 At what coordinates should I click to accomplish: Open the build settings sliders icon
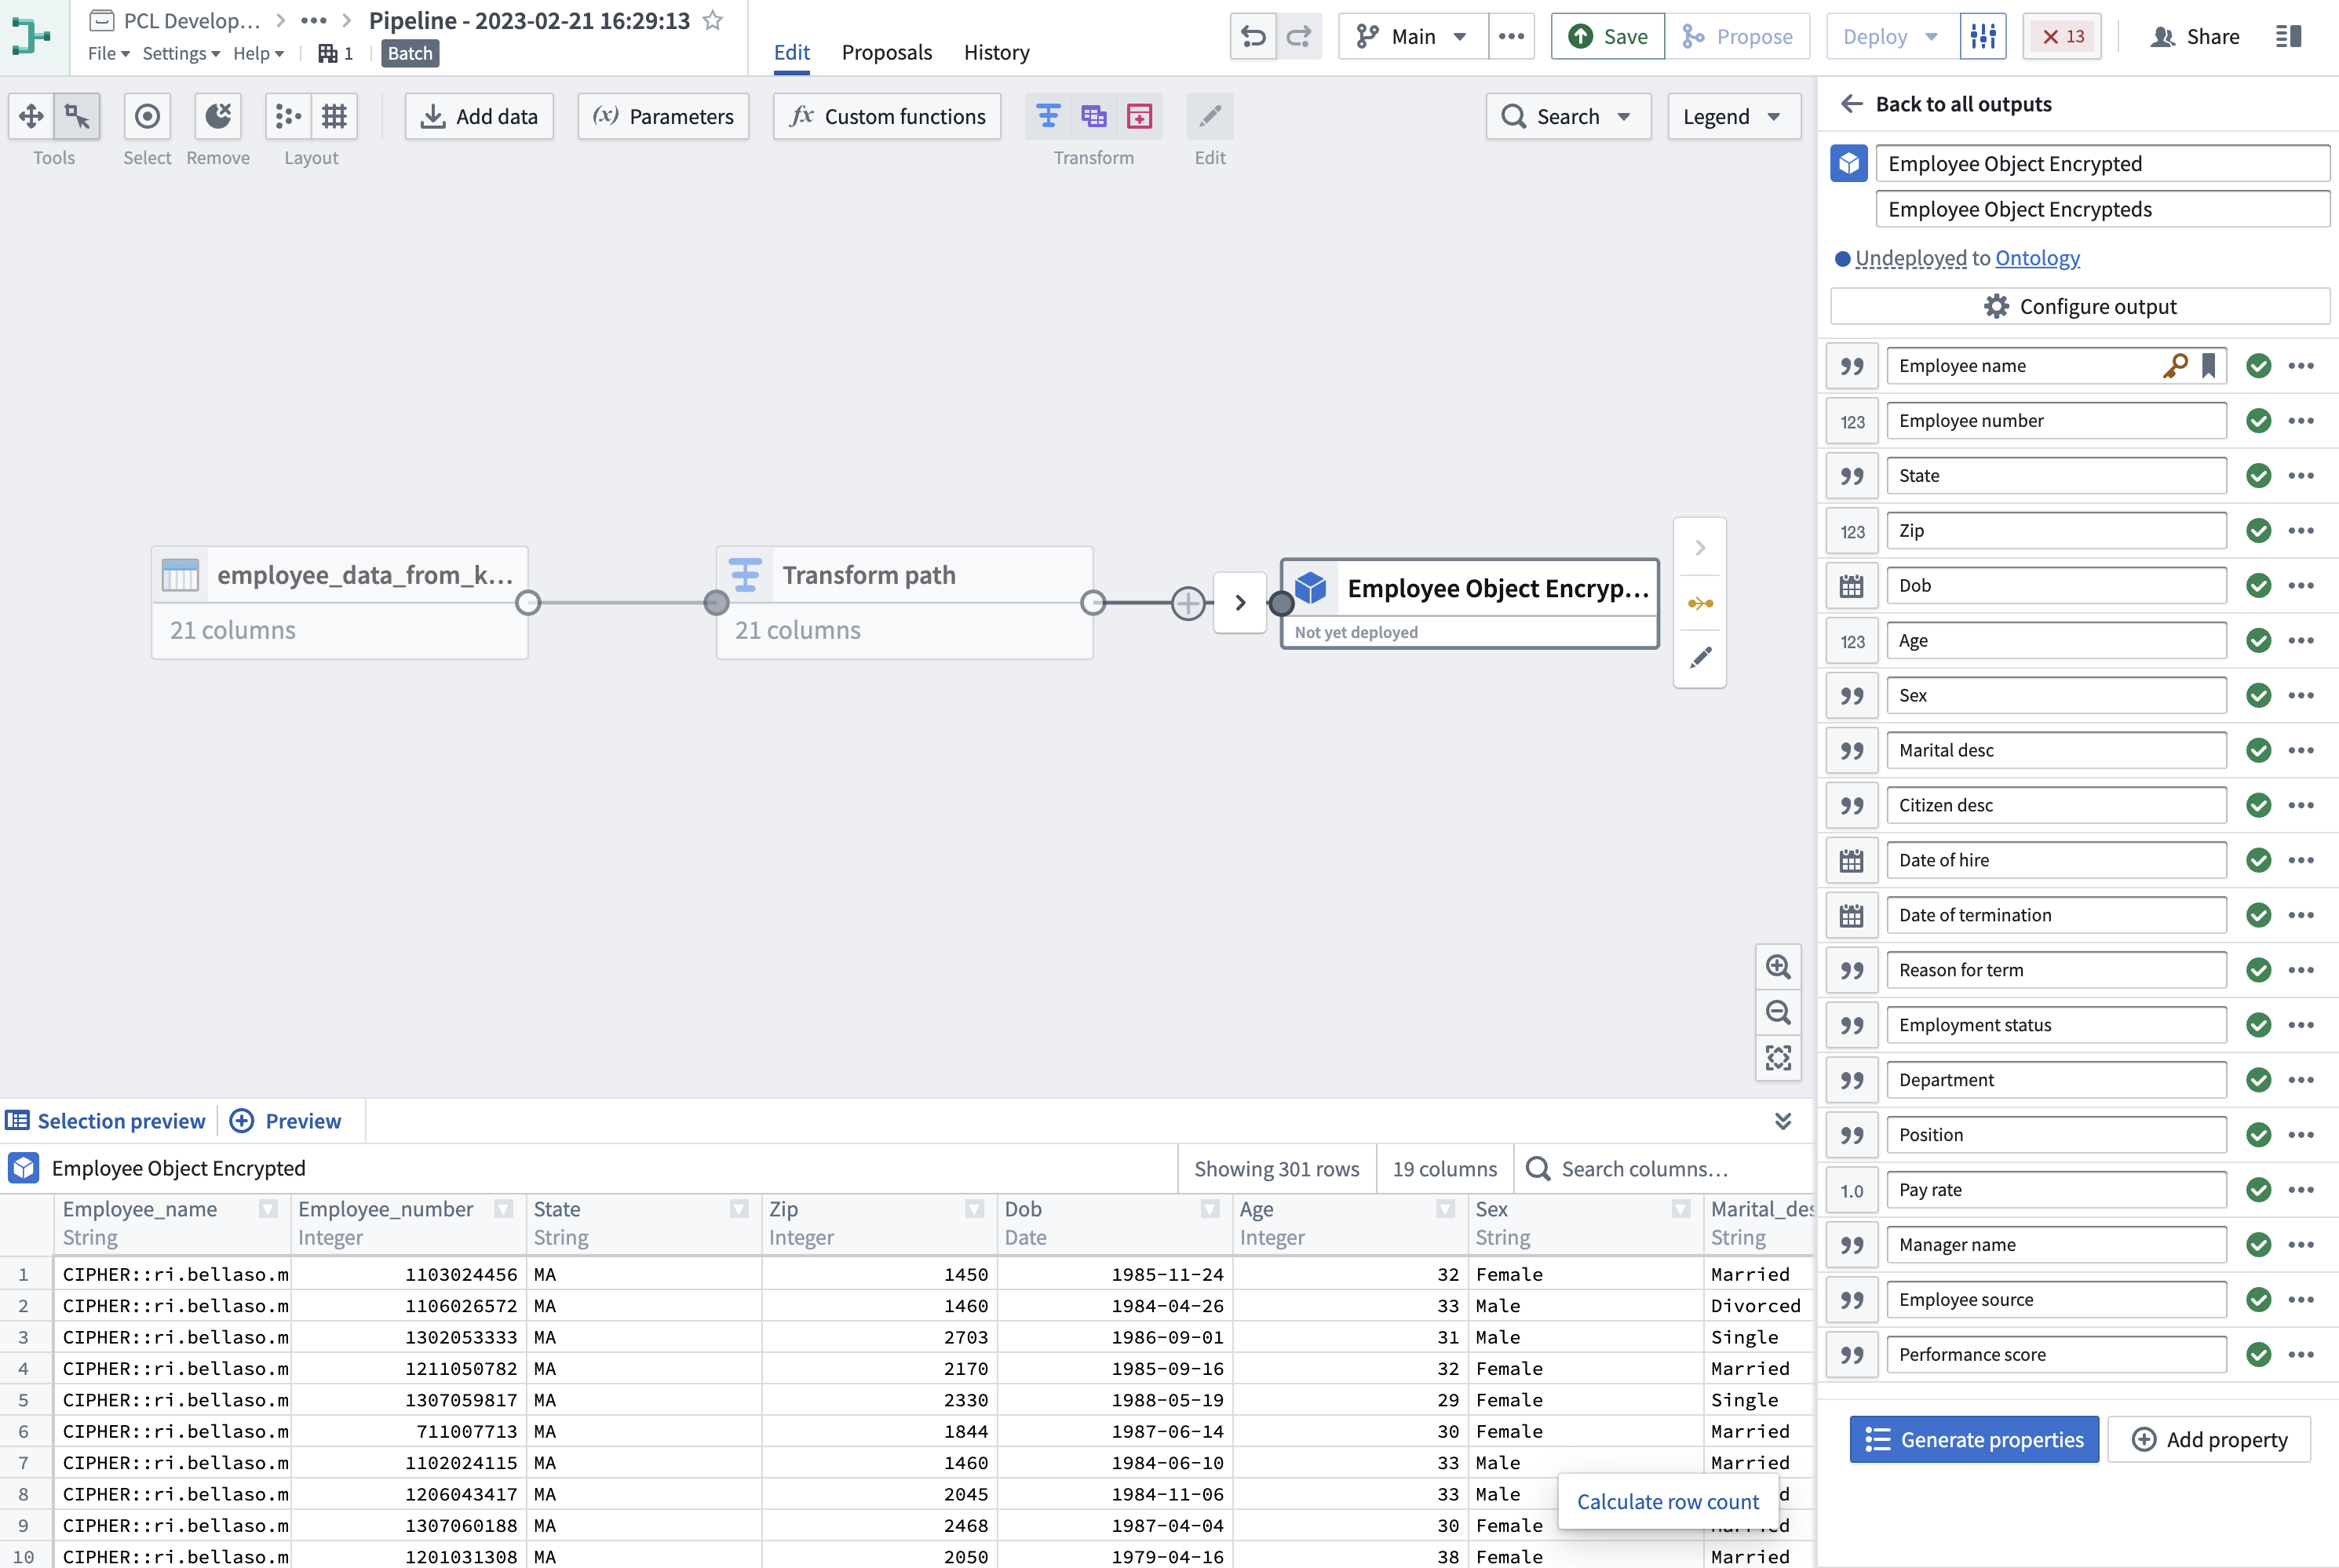[x=1983, y=37]
